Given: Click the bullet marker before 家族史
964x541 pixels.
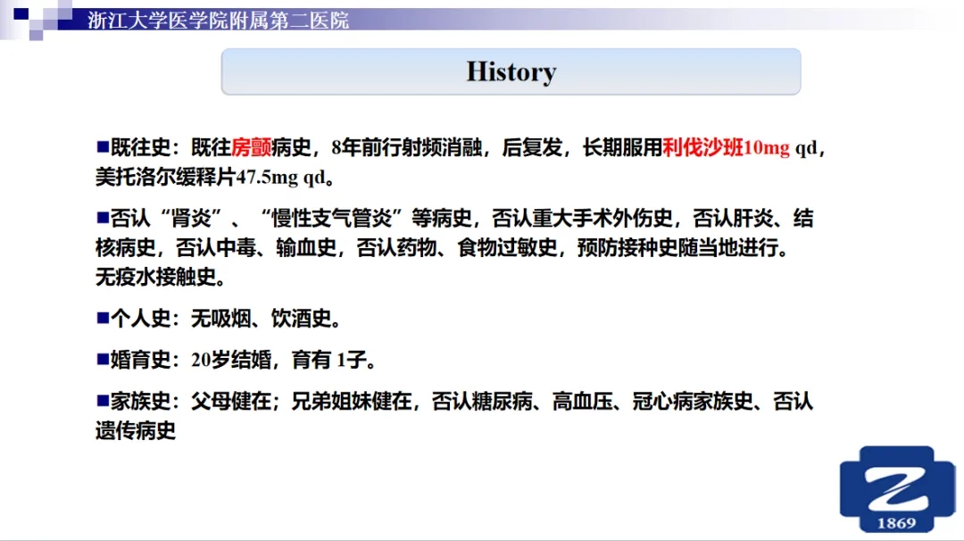Looking at the screenshot, I should [102, 401].
